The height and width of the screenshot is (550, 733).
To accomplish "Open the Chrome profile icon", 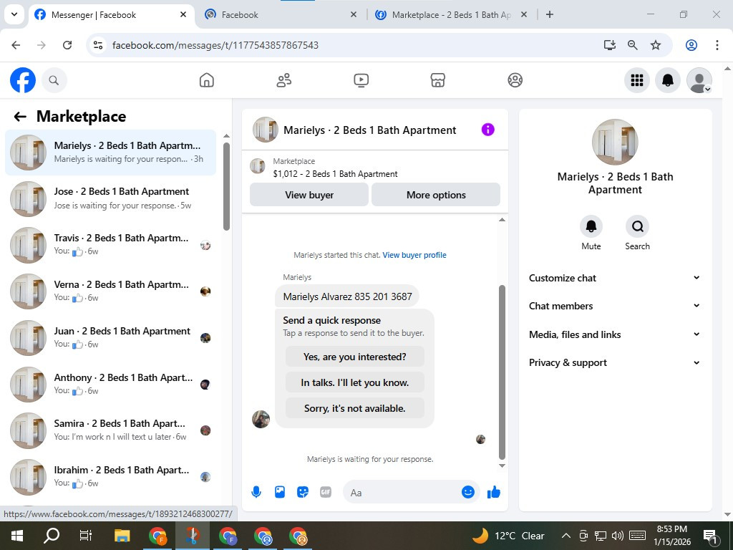I will [x=691, y=45].
